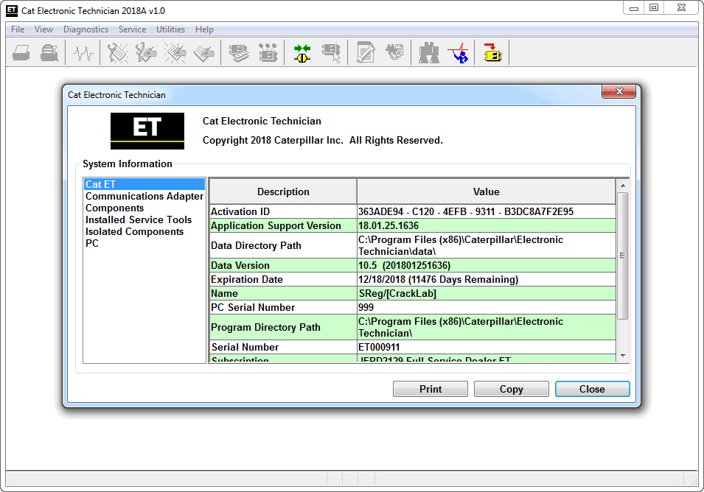Click the red-and-blue graph toolbar icon
The height and width of the screenshot is (492, 704).
[458, 53]
